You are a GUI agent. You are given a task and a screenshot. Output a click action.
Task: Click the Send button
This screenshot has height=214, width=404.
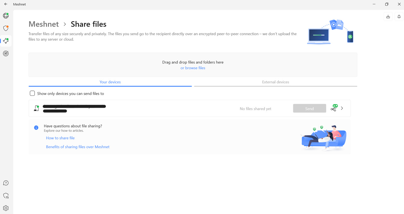tap(309, 108)
